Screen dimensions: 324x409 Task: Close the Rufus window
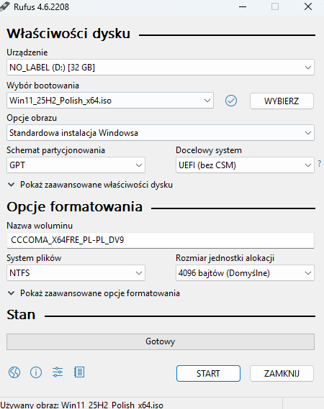308,6
